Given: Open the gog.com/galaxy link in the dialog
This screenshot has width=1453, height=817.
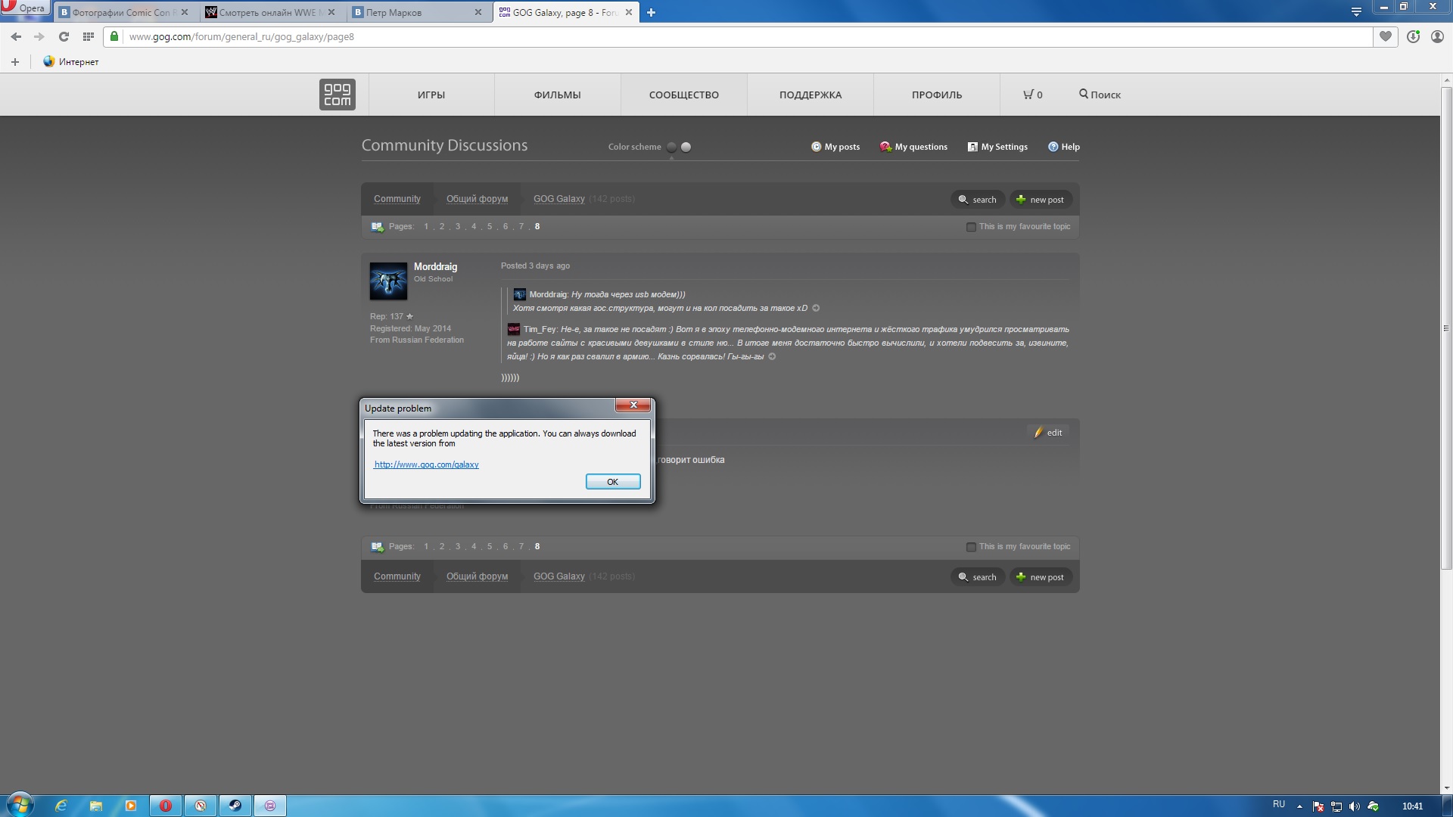Looking at the screenshot, I should pos(426,464).
